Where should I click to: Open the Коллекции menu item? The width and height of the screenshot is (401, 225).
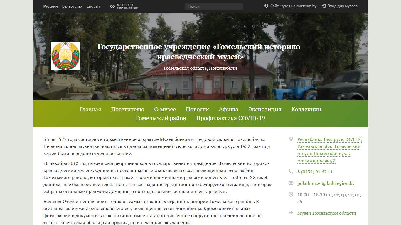coord(306,109)
